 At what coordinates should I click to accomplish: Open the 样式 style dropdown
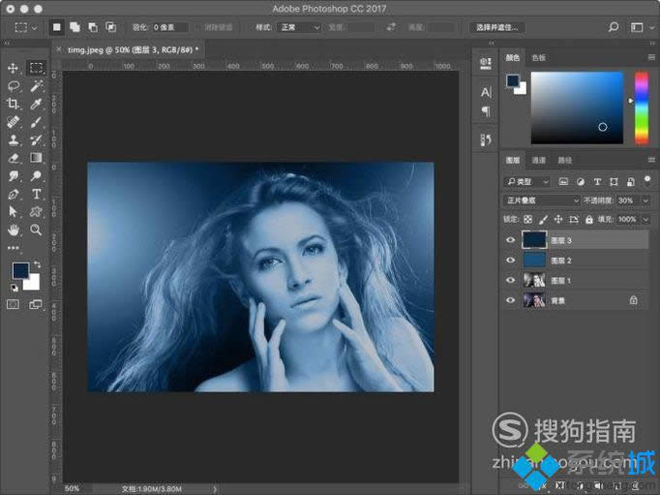click(299, 27)
